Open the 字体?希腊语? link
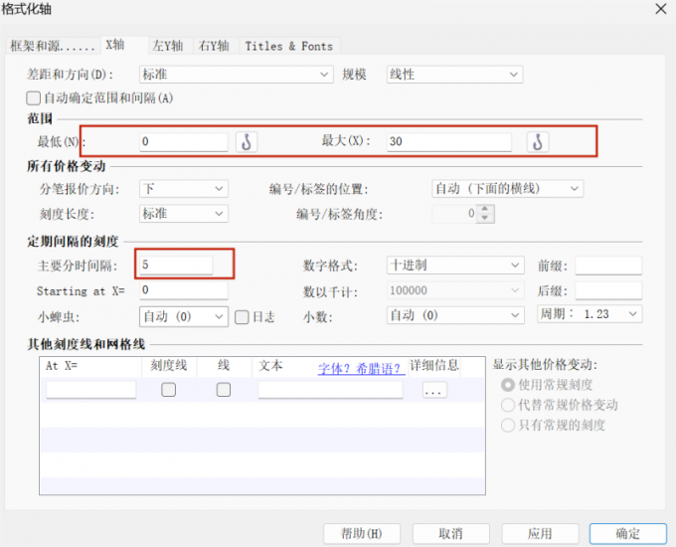 (360, 368)
